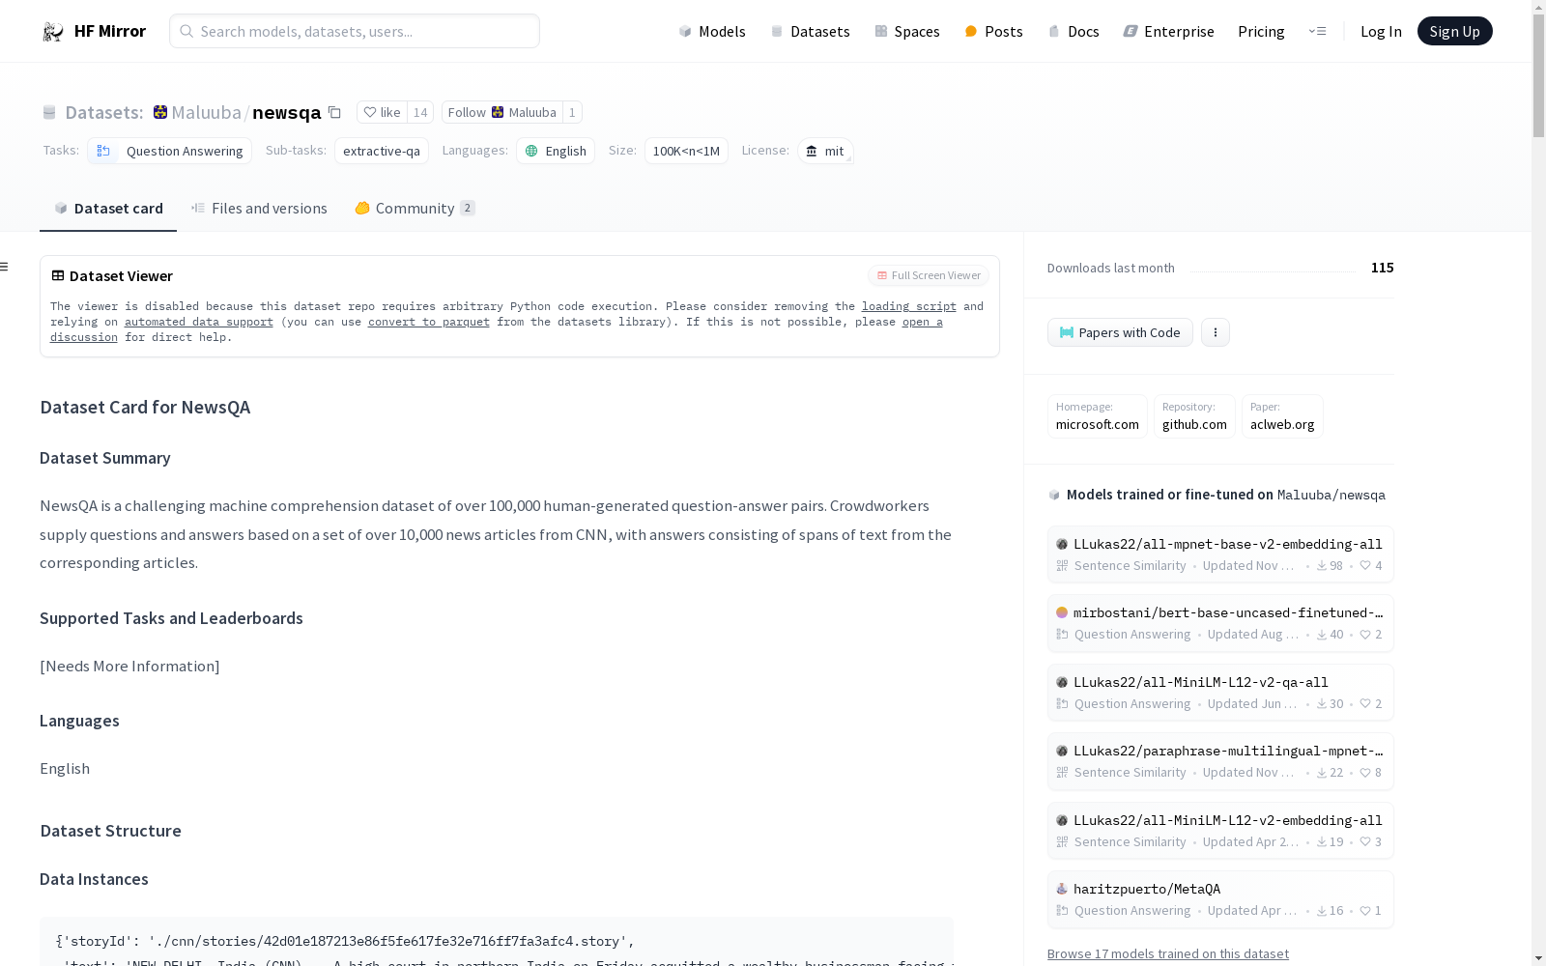Open Full Screen Viewer
The image size is (1546, 966).
pos(929,275)
